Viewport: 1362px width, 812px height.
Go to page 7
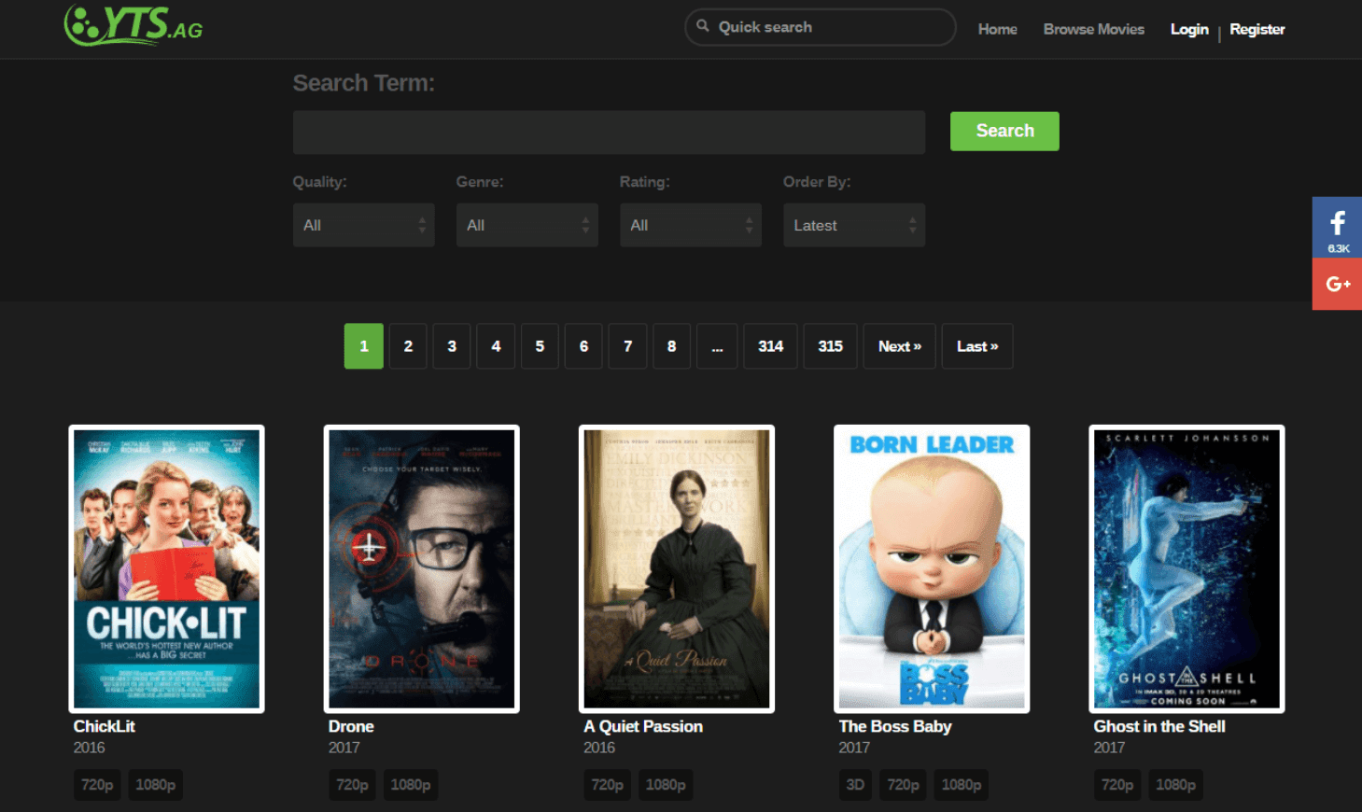click(x=627, y=346)
